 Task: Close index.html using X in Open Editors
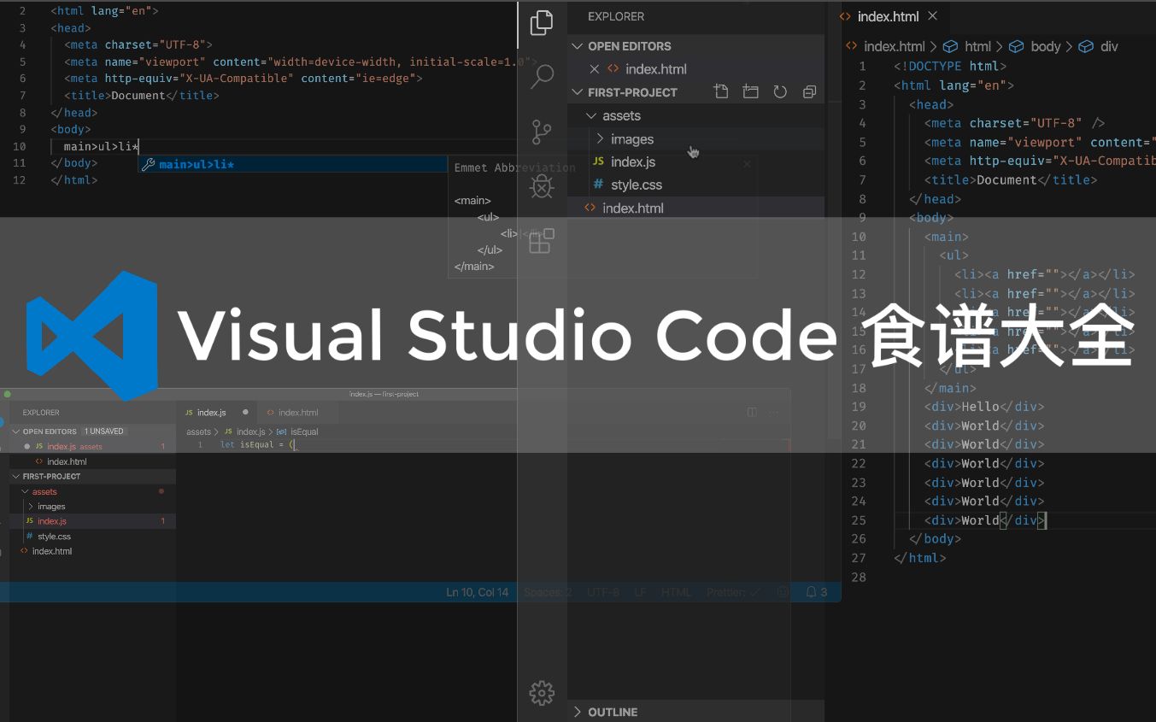pos(595,69)
